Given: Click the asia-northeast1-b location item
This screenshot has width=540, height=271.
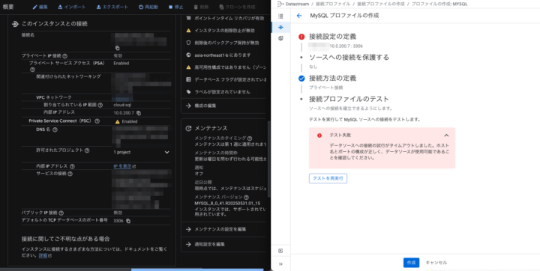Looking at the screenshot, I should click(x=218, y=55).
